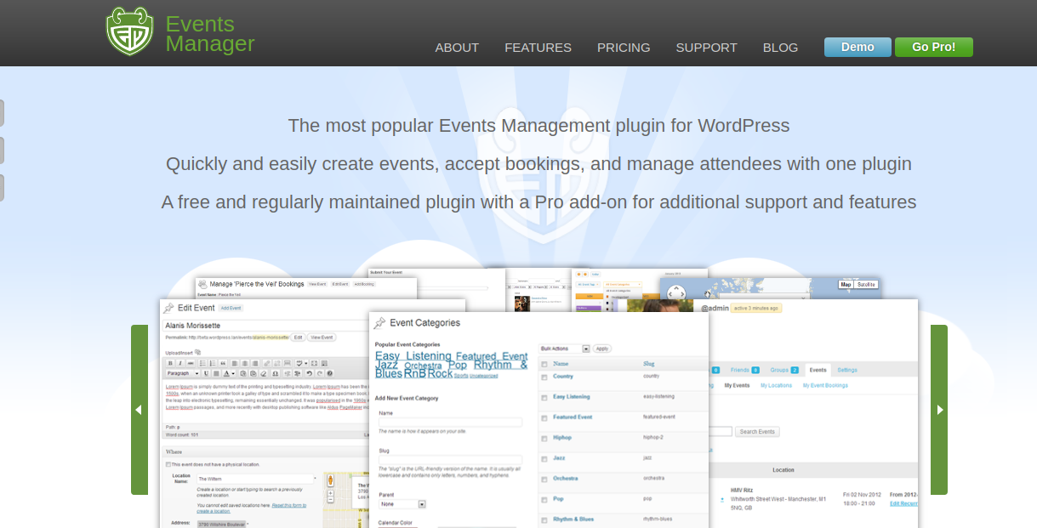Tick the Country category checkbox
Viewport: 1037px width, 528px height.
pos(544,377)
